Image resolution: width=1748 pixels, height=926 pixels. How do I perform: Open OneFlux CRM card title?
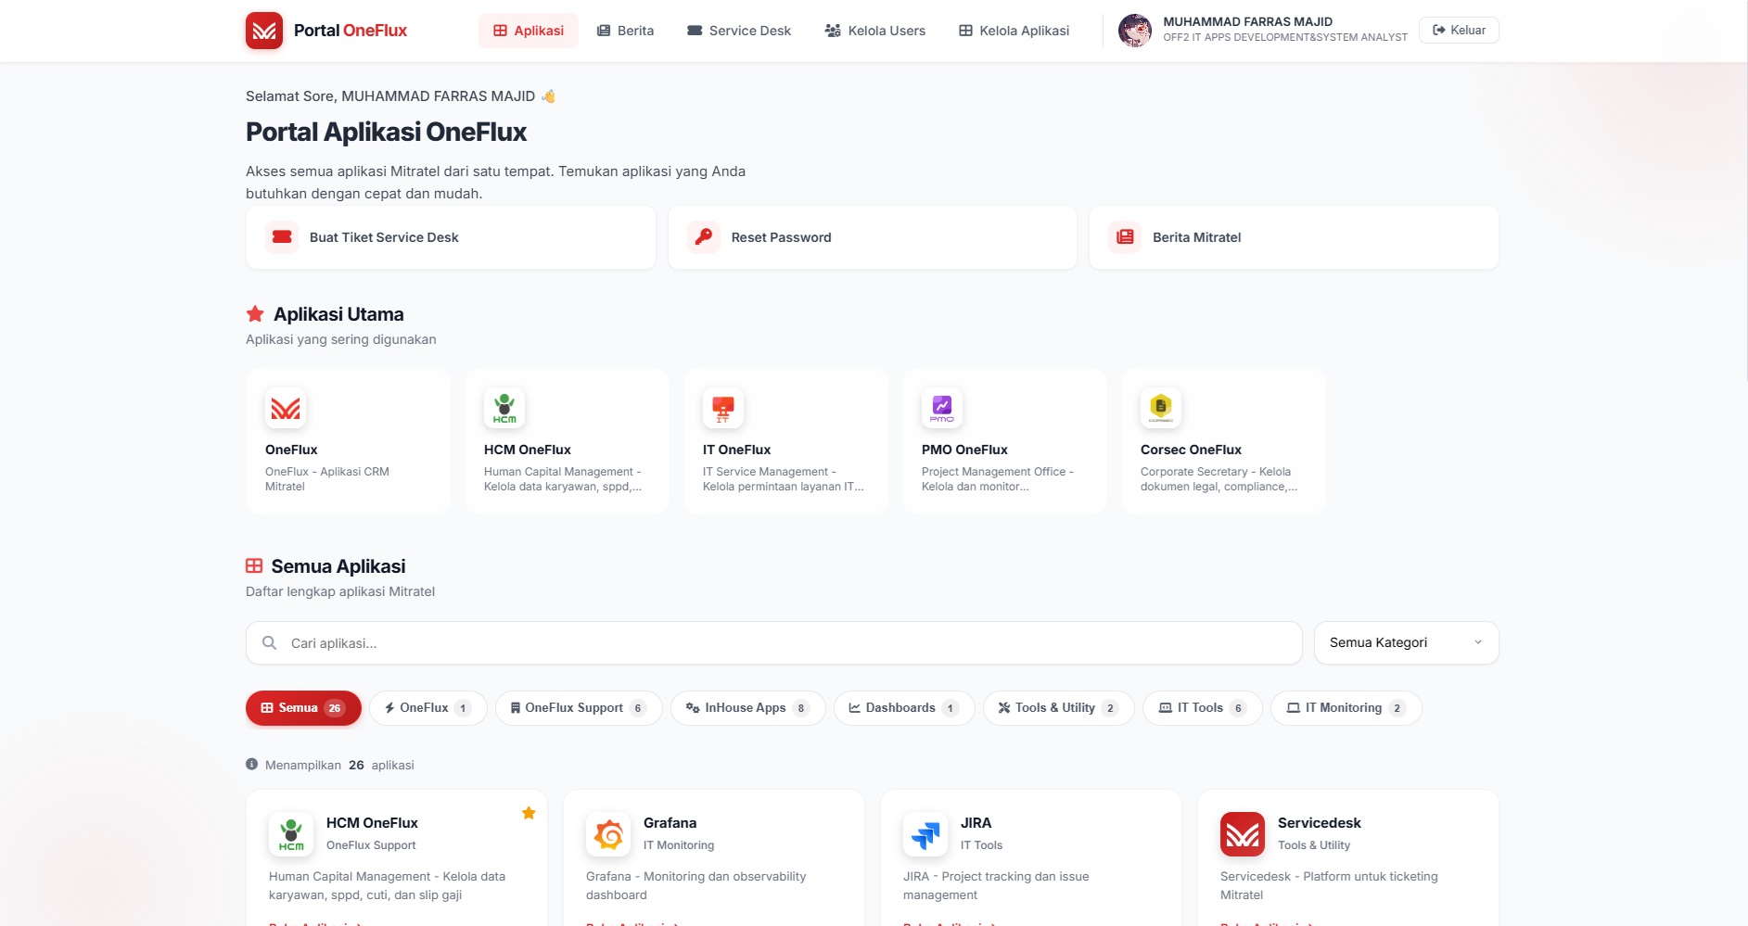[x=291, y=450]
